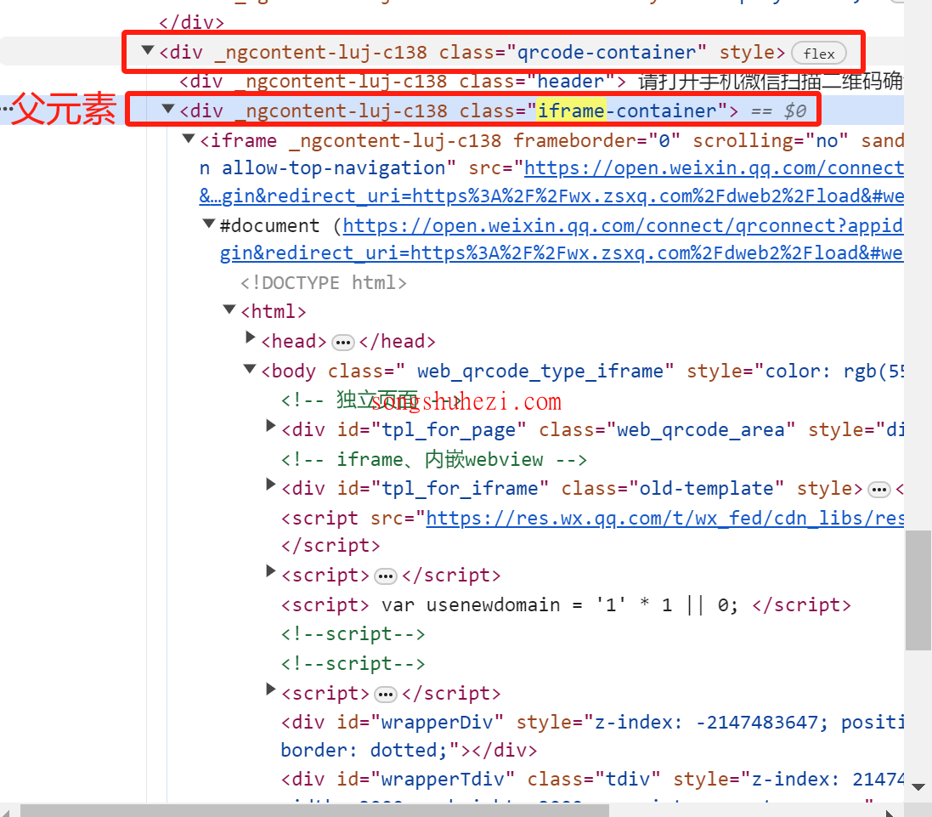Expand the tpl_for_page div node
The width and height of the screenshot is (932, 817).
270,425
